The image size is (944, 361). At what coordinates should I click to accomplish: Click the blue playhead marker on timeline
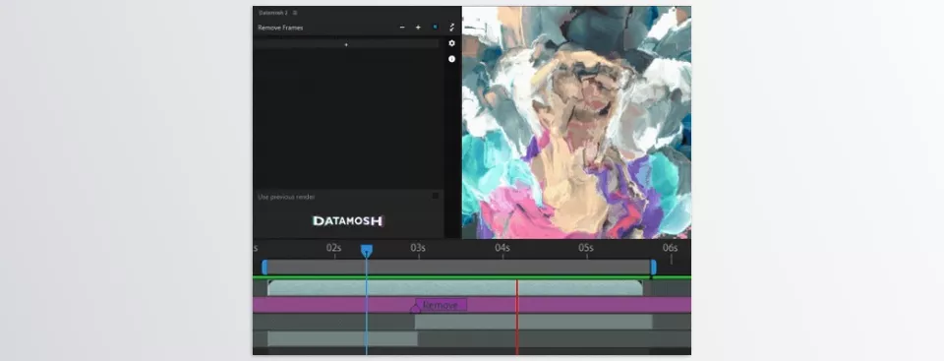pyautogui.click(x=366, y=251)
